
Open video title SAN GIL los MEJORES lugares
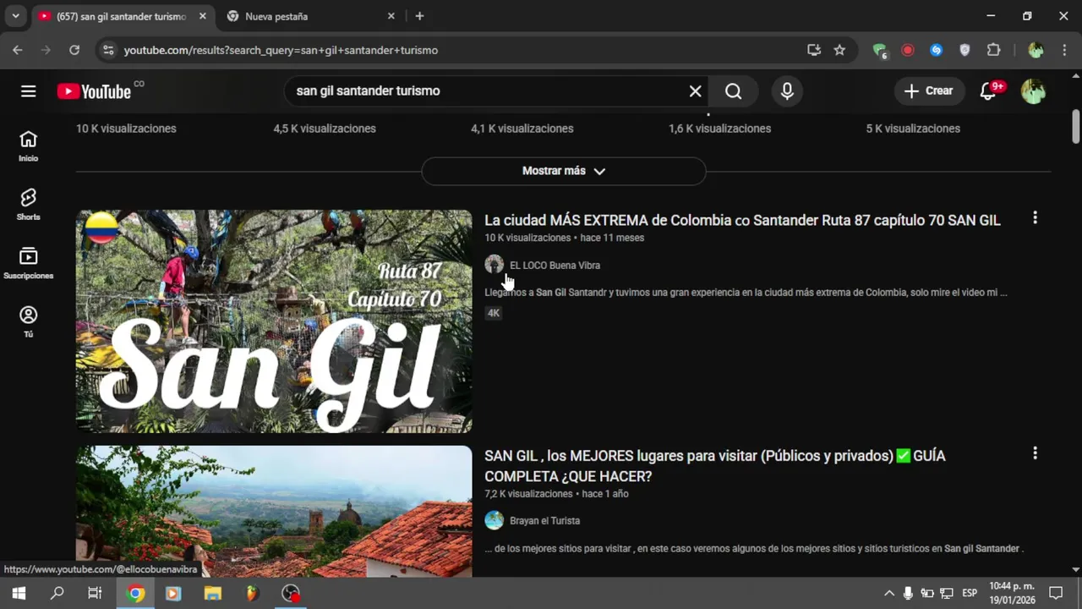[x=715, y=466]
